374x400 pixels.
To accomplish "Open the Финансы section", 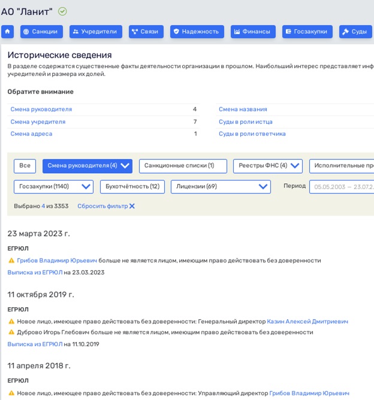I will pyautogui.click(x=253, y=32).
